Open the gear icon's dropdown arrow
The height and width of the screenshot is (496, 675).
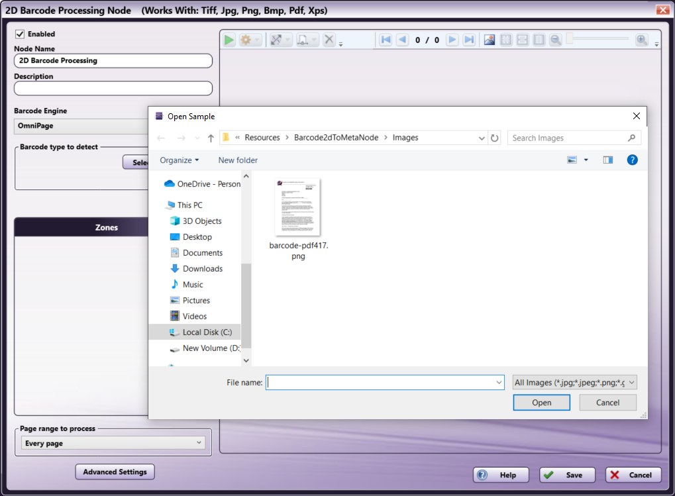257,40
